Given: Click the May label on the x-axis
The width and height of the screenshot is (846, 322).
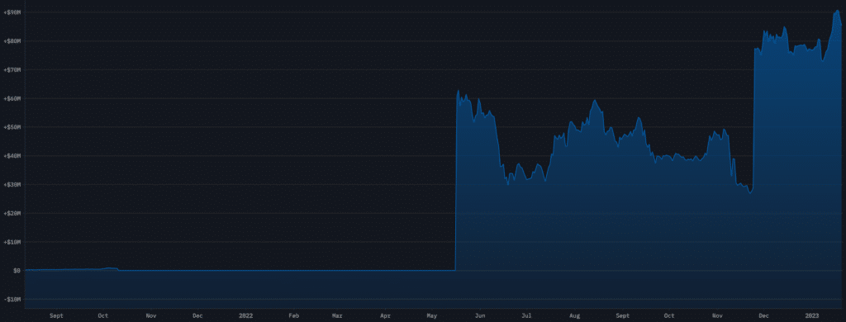Looking at the screenshot, I should (x=432, y=315).
